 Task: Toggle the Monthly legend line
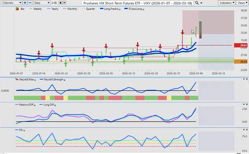70,9
